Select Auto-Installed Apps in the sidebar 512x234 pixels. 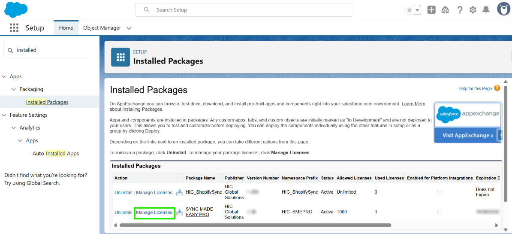pos(56,154)
